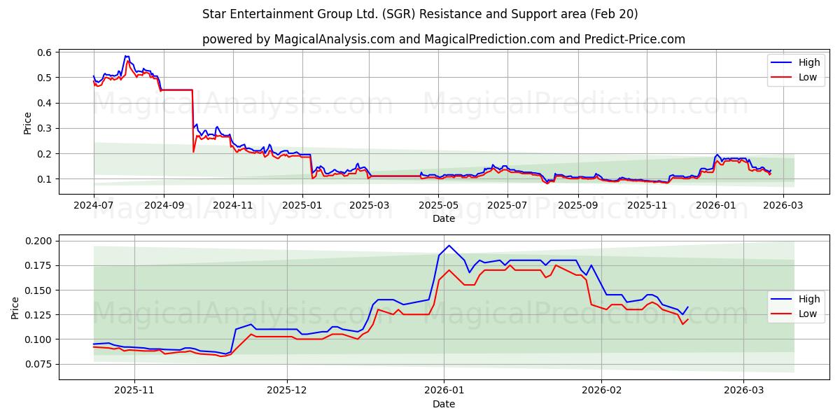The image size is (840, 420).
Task: Click the January 2026 high peak in bottom chart
Action: [x=449, y=245]
